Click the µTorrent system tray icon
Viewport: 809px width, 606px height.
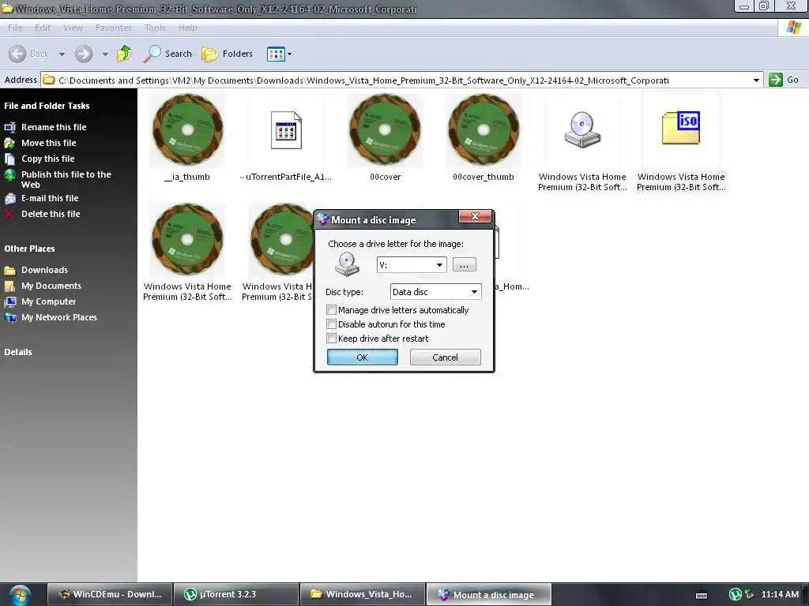736,595
